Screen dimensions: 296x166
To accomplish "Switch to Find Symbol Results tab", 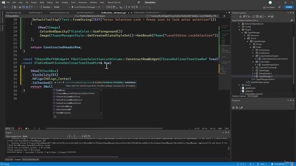I will pos(31,160).
